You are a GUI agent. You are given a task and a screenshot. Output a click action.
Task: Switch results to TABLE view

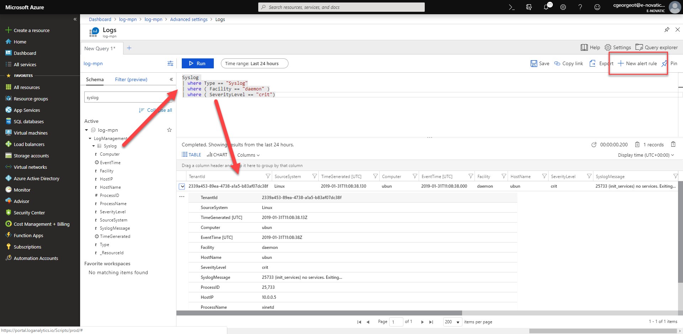[191, 155]
